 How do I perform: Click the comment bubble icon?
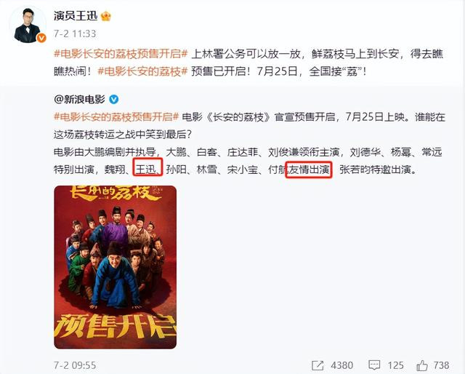click(x=374, y=365)
